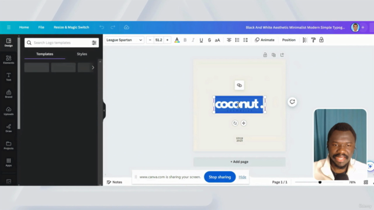Viewport: 374px width, 210px height.
Task: Open the League Spartan font dropdown
Action: pyautogui.click(x=124, y=40)
